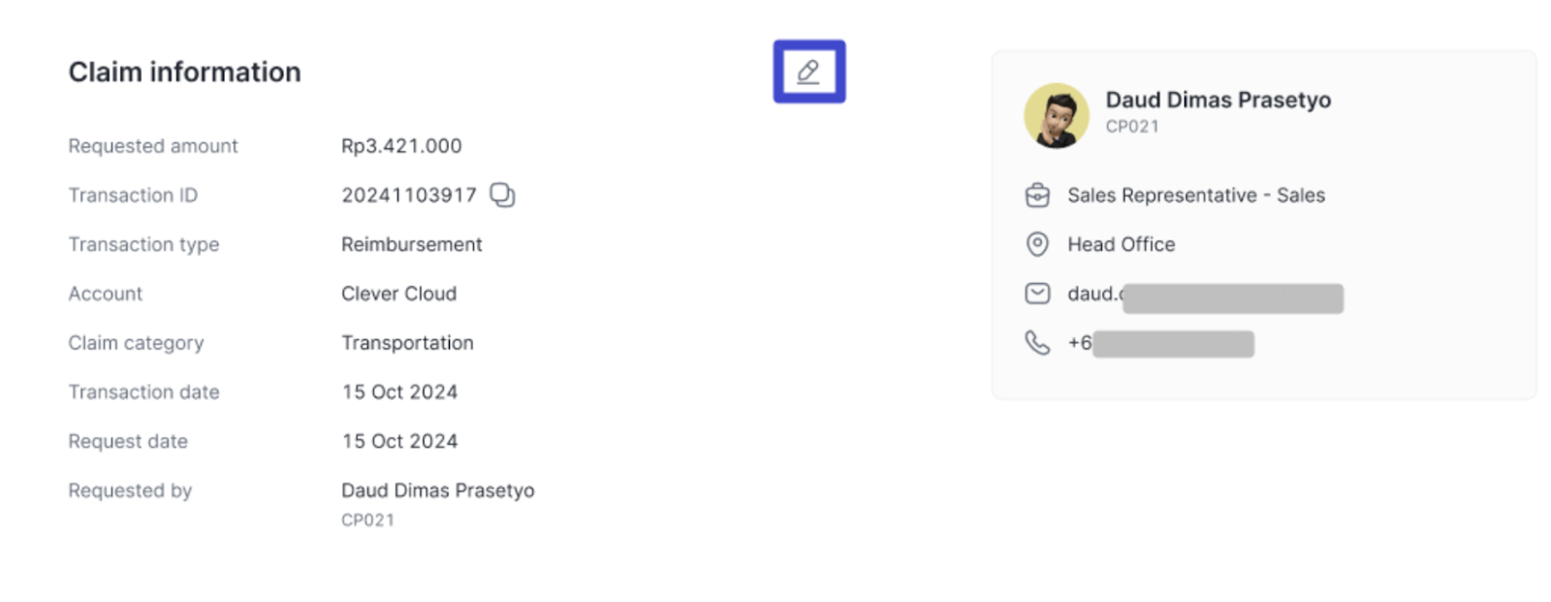Click the Reimbursement transaction type value

[x=411, y=244]
